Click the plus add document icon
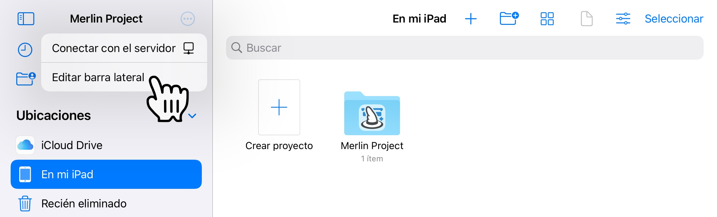 (x=471, y=19)
